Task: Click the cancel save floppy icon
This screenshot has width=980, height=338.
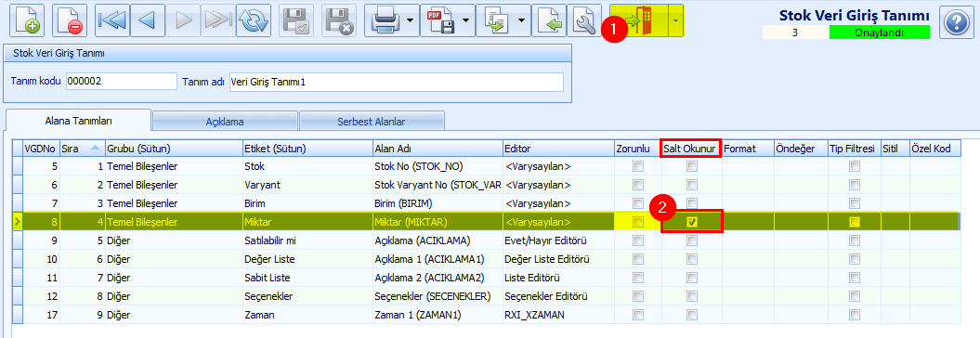Action: [x=339, y=20]
